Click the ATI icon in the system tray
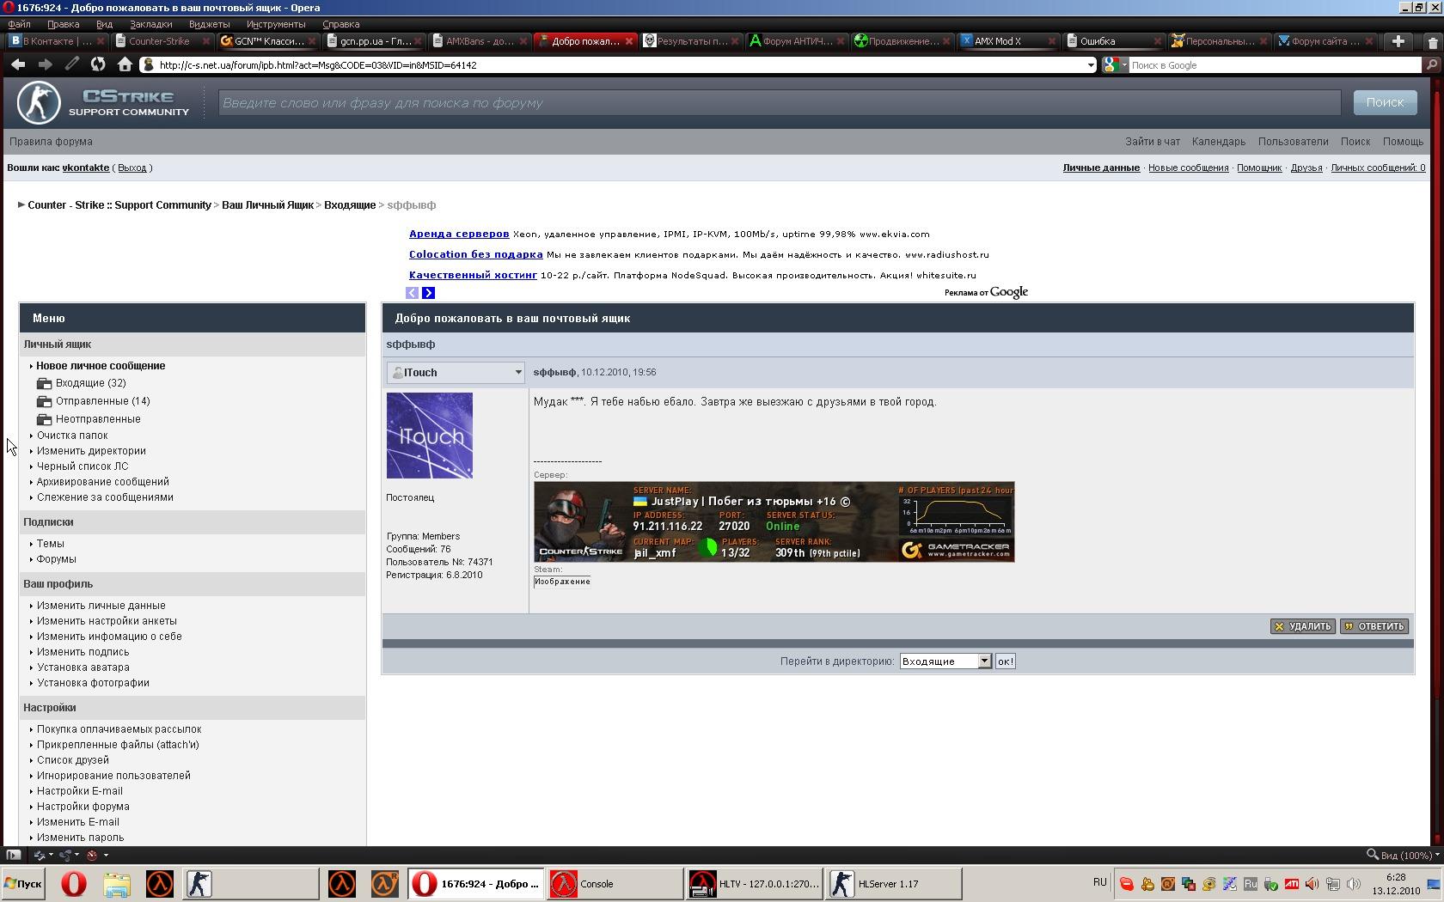The image size is (1444, 902). [x=1291, y=884]
